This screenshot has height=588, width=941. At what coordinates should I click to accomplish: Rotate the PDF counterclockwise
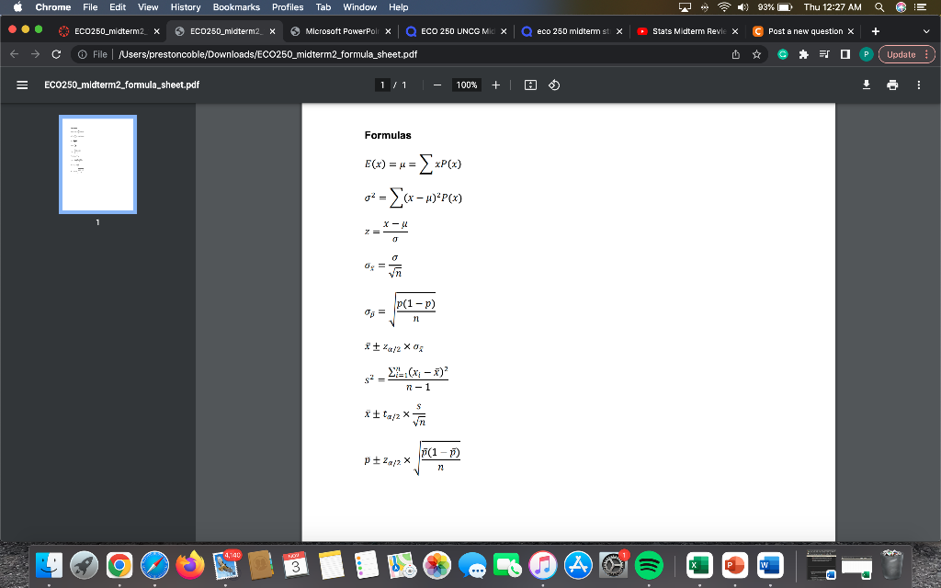(554, 85)
